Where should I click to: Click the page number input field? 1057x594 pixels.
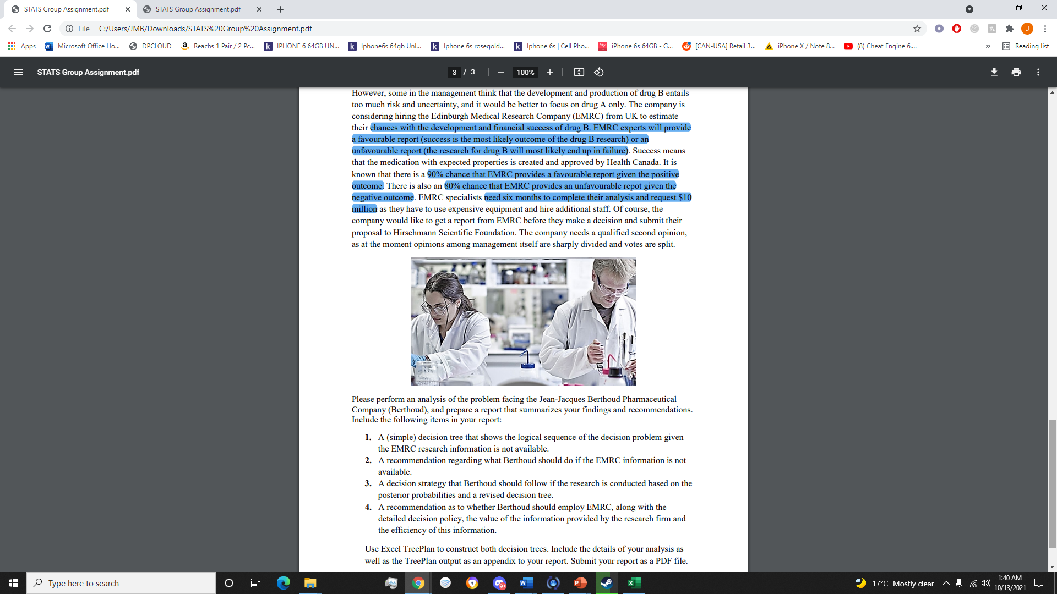[454, 72]
